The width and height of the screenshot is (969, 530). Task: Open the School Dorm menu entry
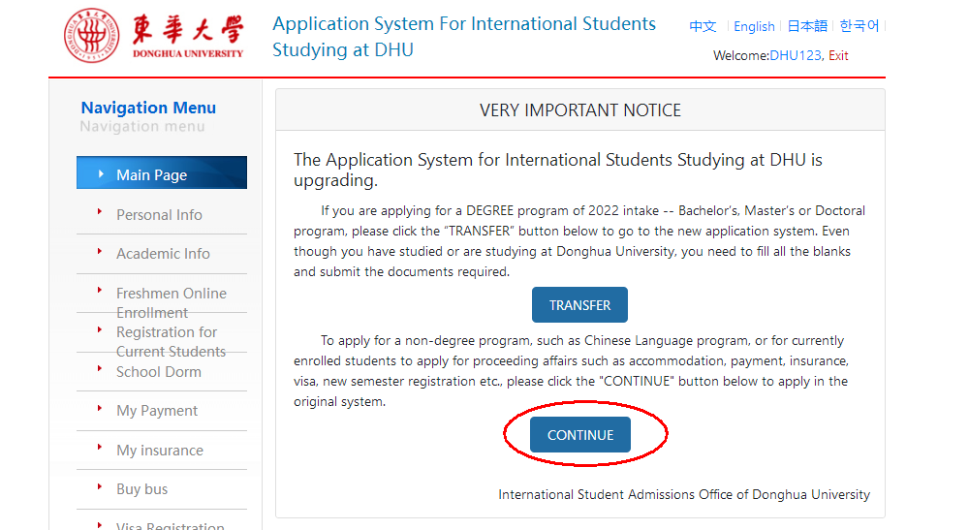(158, 372)
